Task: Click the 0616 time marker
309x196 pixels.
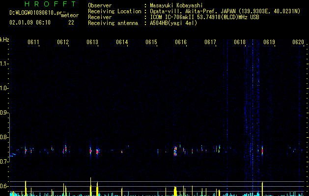Action: (x=181, y=42)
